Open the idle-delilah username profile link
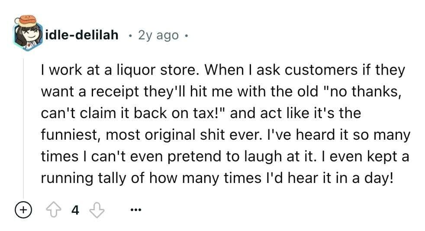The height and width of the screenshot is (231, 425). (x=82, y=35)
